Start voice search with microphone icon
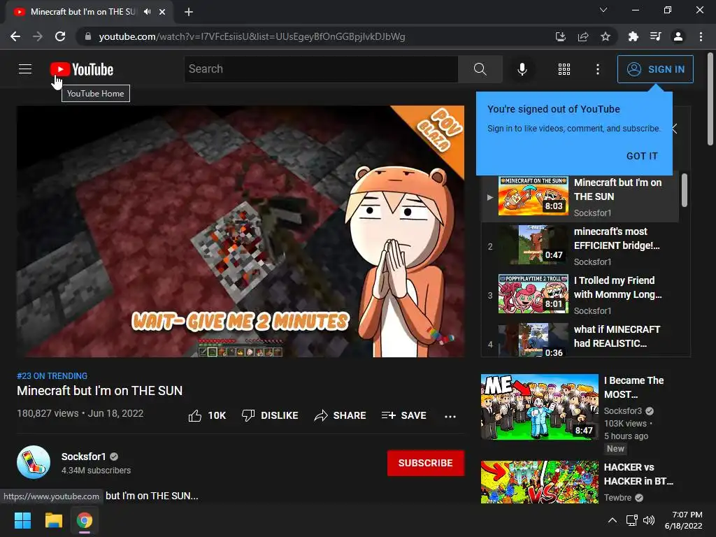 pyautogui.click(x=522, y=69)
